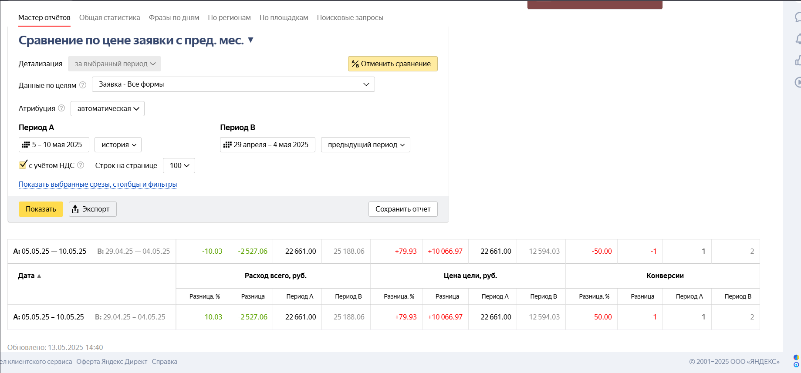The image size is (801, 373).
Task: Click the yellow Показать button
Action: click(x=41, y=209)
